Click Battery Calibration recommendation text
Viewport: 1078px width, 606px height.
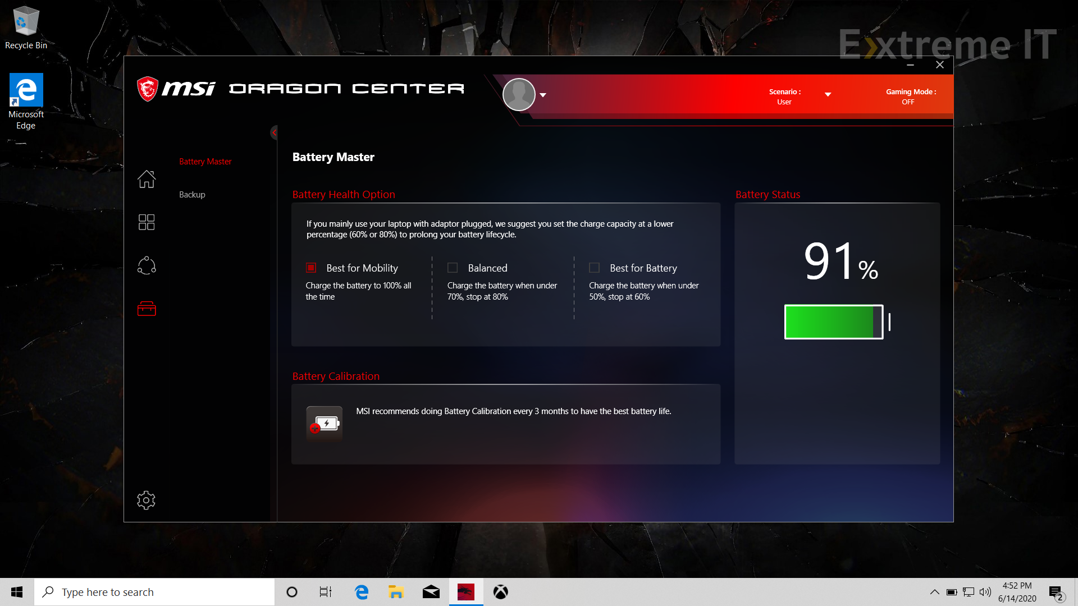(x=513, y=411)
